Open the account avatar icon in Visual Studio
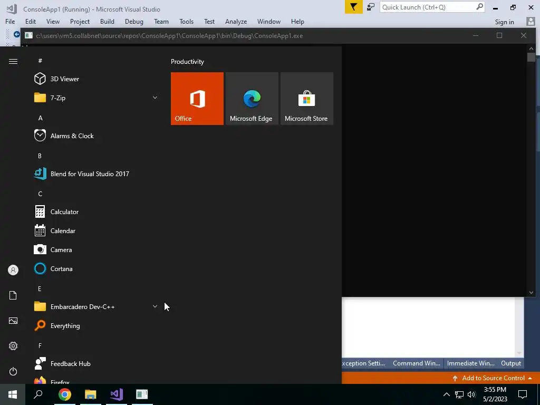The image size is (540, 405). pyautogui.click(x=531, y=22)
